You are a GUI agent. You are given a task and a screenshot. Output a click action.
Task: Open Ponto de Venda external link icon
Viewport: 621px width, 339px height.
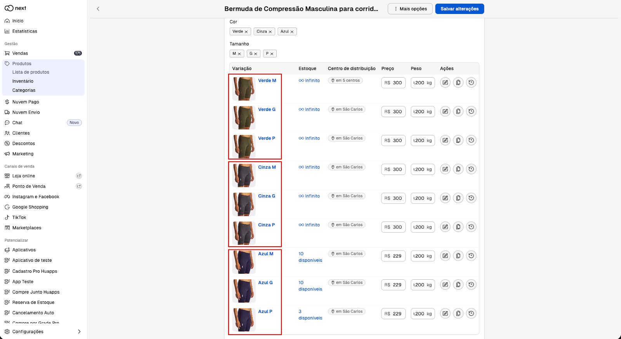point(79,186)
